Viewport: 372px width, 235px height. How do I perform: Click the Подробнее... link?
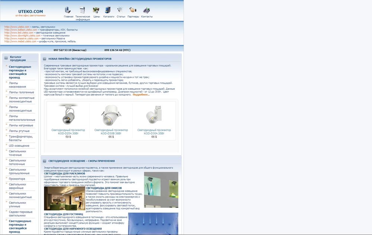click(x=141, y=95)
